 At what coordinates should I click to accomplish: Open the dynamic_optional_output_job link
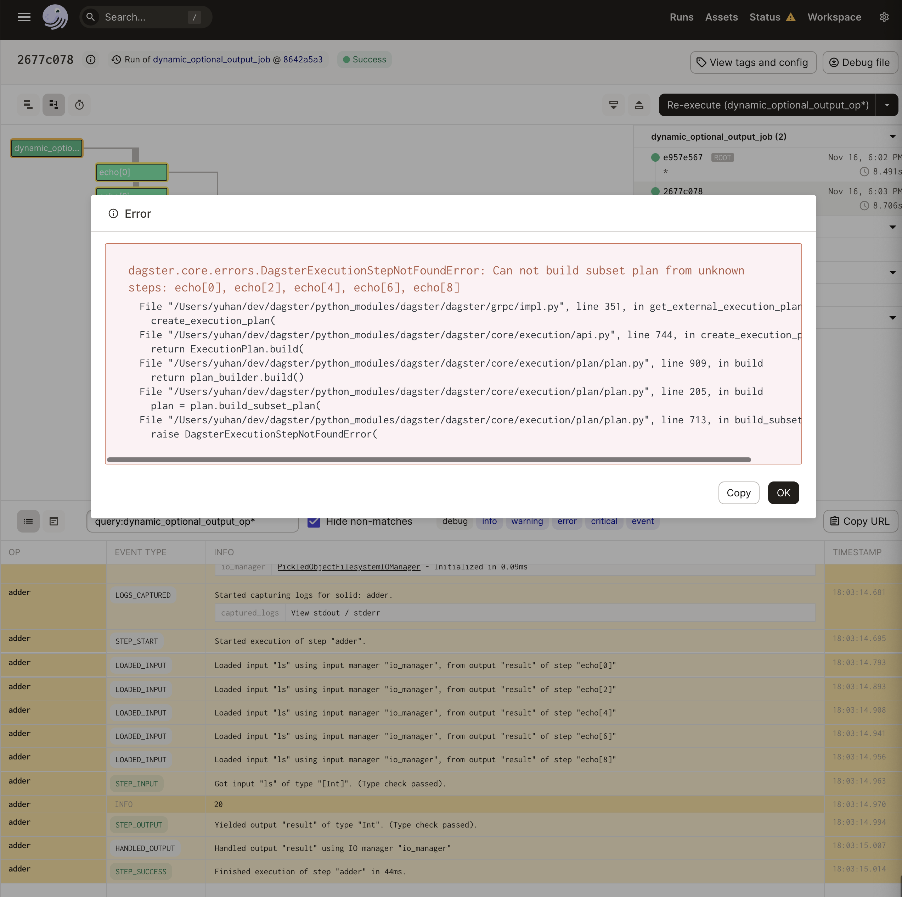(x=212, y=59)
